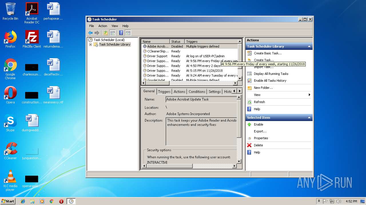The width and height of the screenshot is (366, 205).
Task: Click Delete with red X icon
Action: [x=258, y=145]
